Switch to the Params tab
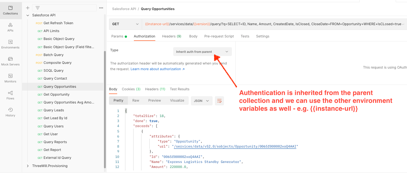407x173 pixels. tap(119, 36)
